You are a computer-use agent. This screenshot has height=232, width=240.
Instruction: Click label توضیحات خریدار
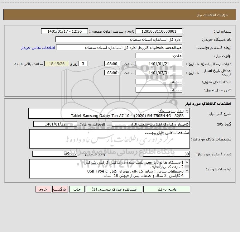point(219,169)
